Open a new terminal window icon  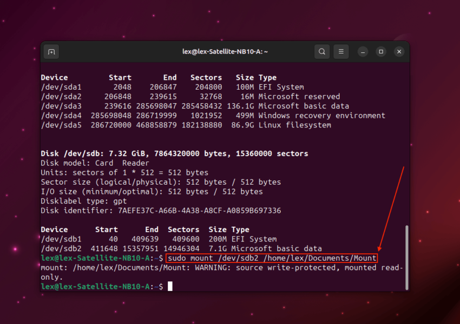(x=51, y=51)
